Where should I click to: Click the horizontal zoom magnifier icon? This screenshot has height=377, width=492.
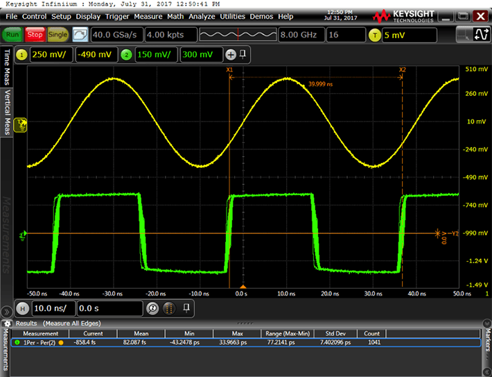(x=152, y=308)
